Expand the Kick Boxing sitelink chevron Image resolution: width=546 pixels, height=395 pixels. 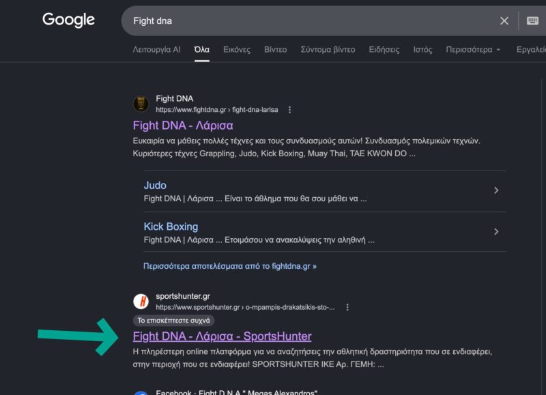click(496, 231)
